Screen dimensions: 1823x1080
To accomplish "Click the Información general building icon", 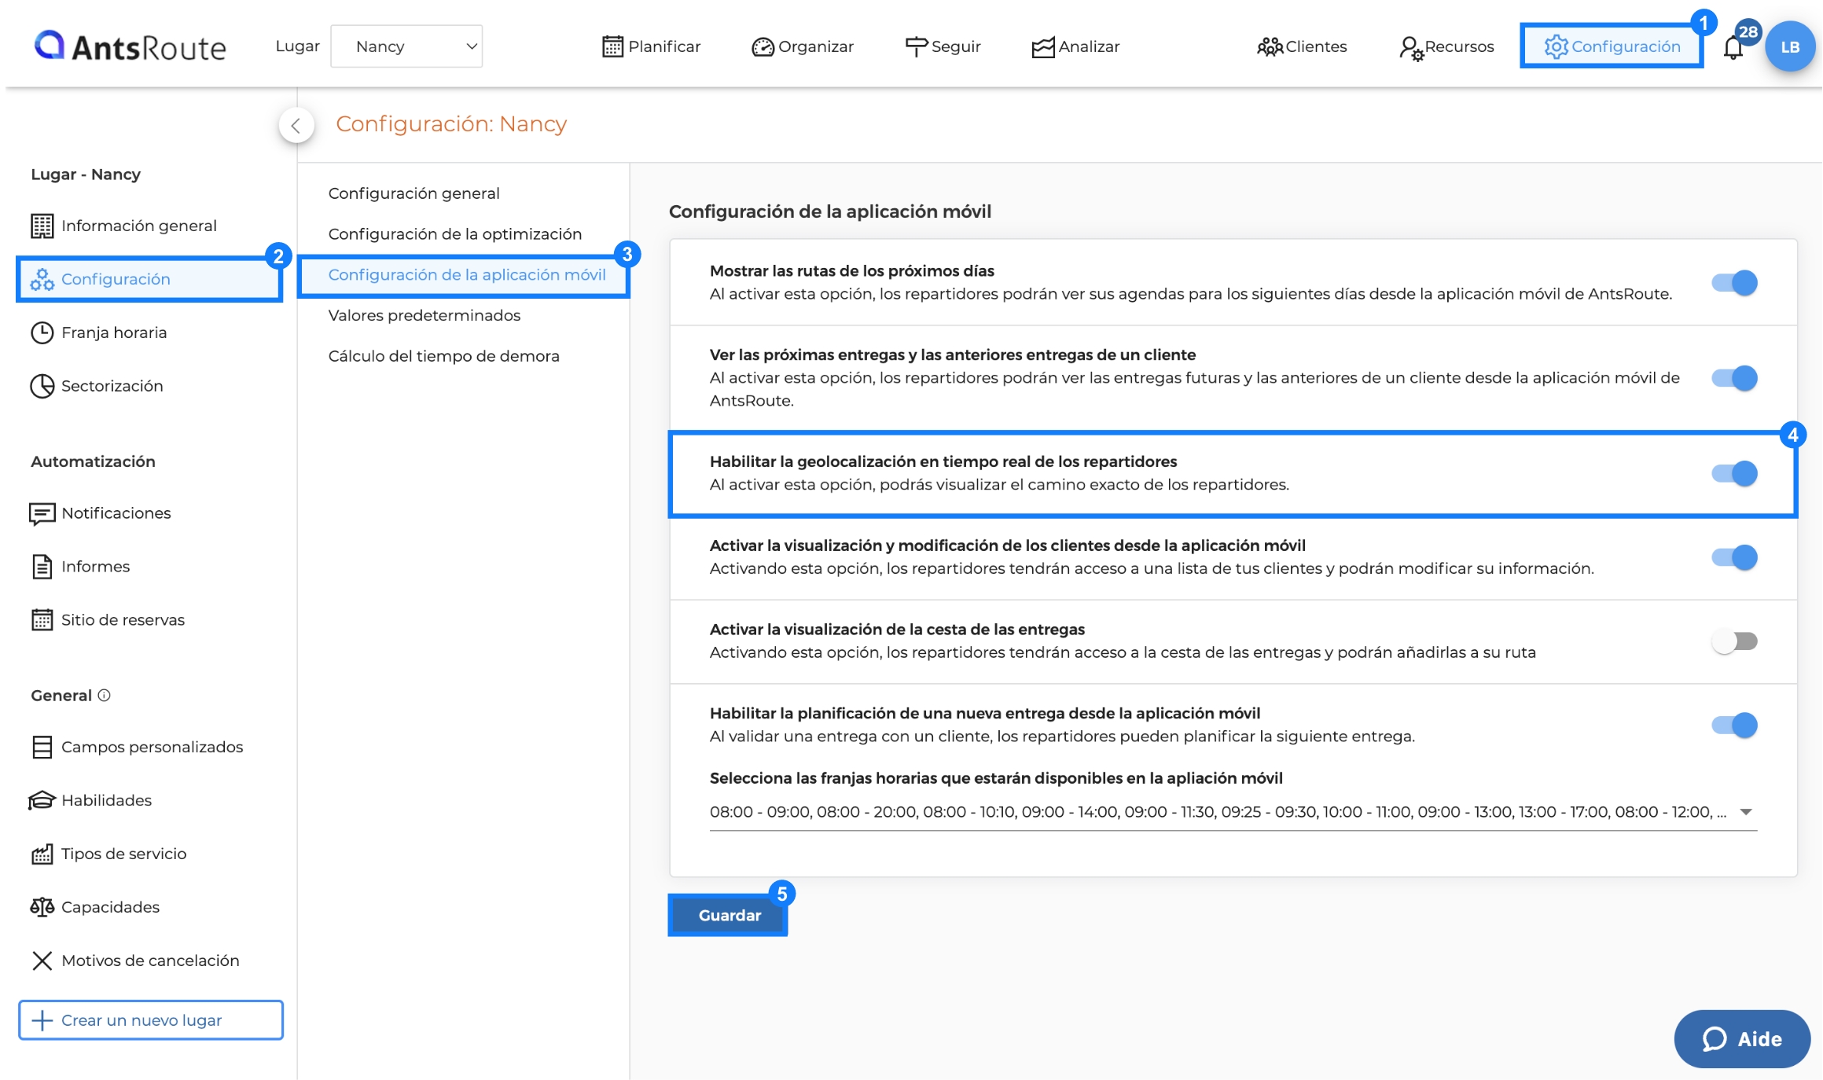I will [x=42, y=226].
